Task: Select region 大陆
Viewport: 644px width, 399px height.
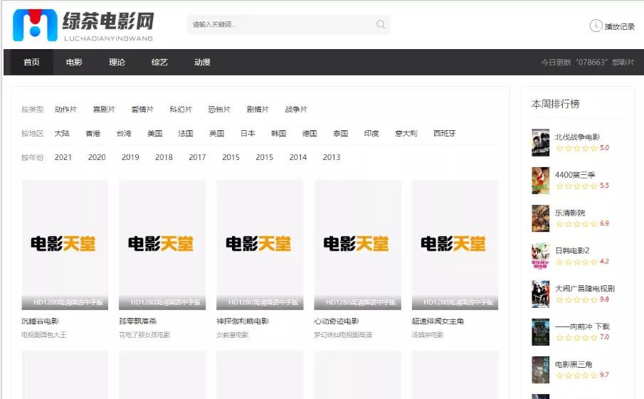Action: click(x=62, y=134)
